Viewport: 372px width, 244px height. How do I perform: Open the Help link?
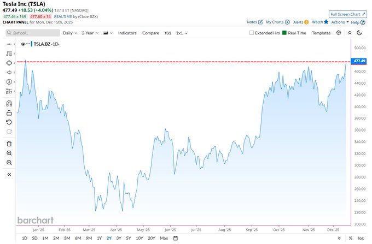(358, 22)
